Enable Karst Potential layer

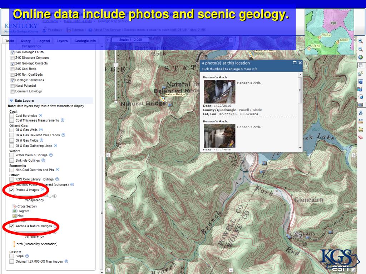pyautogui.click(x=13, y=86)
